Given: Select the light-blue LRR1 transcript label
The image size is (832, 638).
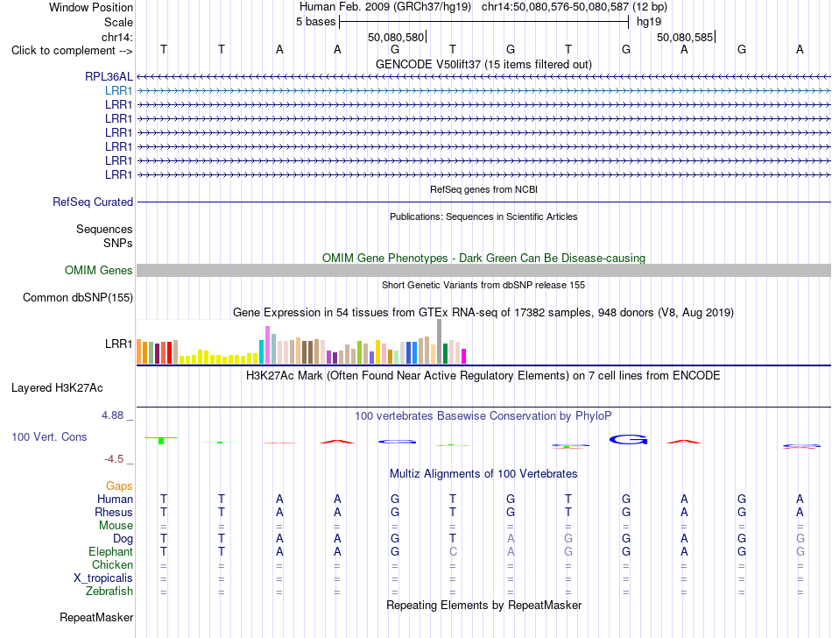Looking at the screenshot, I should click(x=118, y=91).
